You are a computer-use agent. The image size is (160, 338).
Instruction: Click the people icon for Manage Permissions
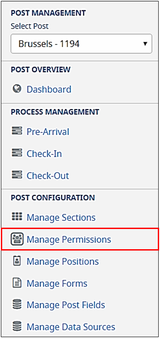tap(17, 239)
